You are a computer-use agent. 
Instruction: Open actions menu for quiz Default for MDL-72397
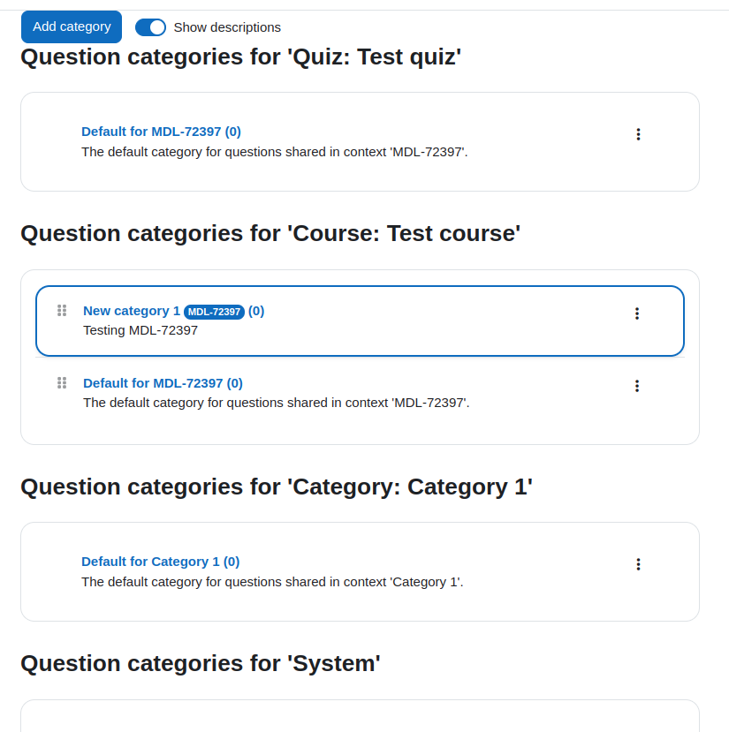638,134
